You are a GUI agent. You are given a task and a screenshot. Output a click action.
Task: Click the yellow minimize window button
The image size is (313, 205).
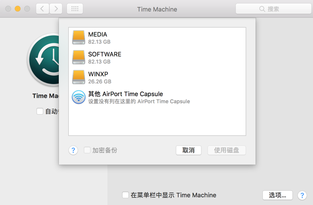18,9
